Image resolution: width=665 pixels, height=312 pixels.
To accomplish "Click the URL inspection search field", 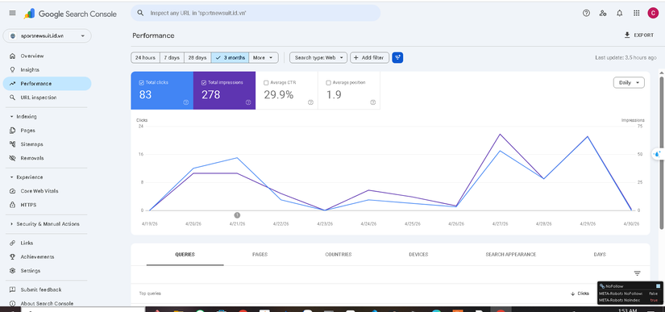I will [256, 13].
